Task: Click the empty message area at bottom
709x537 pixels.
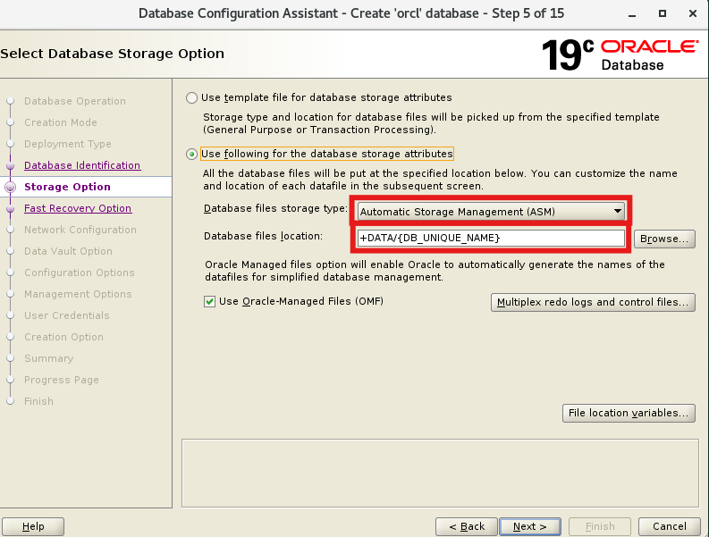Action: (440, 473)
